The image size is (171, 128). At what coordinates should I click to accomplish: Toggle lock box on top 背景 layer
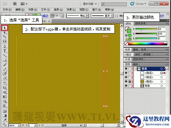[130, 68]
